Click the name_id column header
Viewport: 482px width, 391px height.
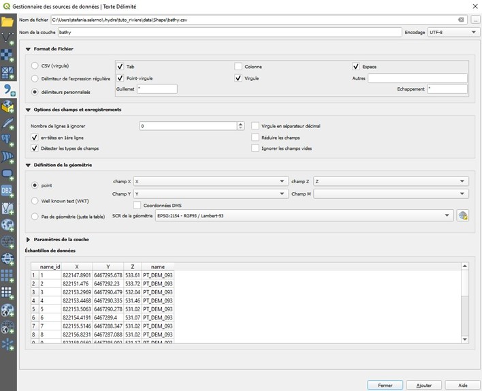50,267
